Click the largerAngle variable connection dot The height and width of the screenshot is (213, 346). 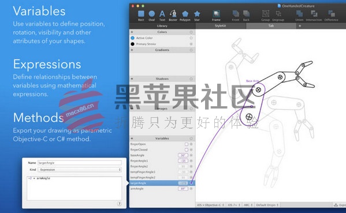[191, 183]
